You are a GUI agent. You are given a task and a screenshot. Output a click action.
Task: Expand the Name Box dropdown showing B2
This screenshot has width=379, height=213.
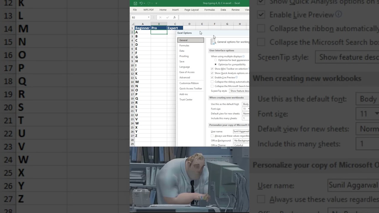click(149, 17)
